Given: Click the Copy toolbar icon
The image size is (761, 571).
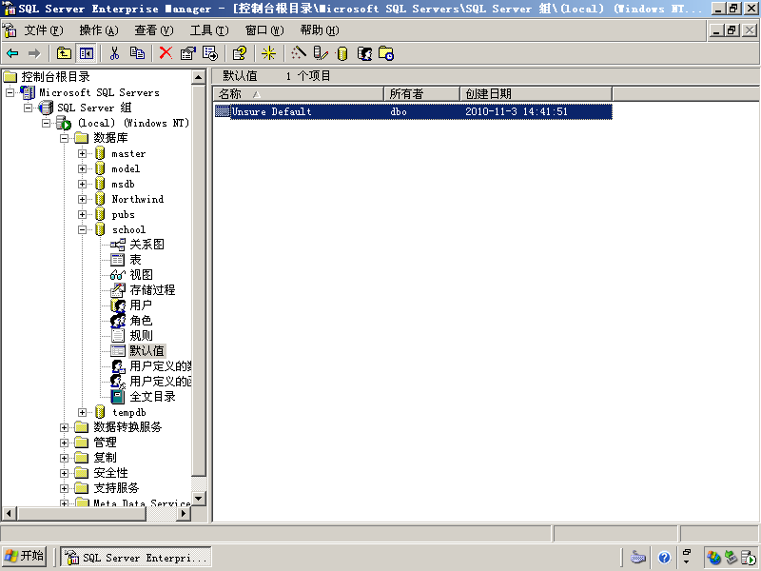Looking at the screenshot, I should click(x=137, y=53).
